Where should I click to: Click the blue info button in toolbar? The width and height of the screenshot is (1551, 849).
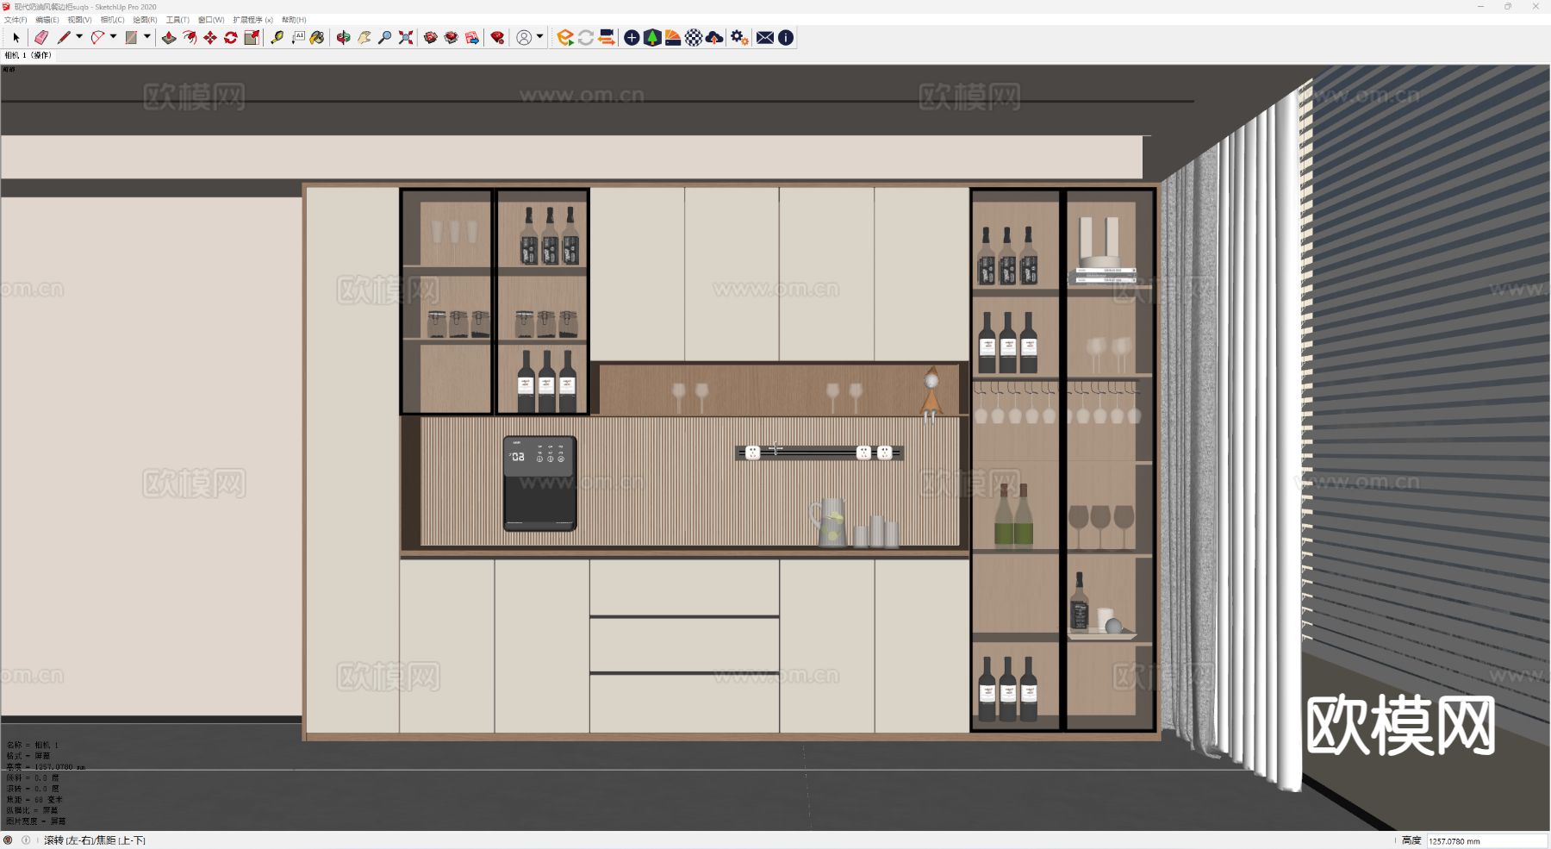[x=786, y=38]
